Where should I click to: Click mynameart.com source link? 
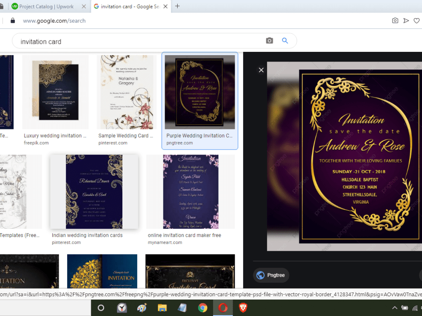tap(165, 242)
